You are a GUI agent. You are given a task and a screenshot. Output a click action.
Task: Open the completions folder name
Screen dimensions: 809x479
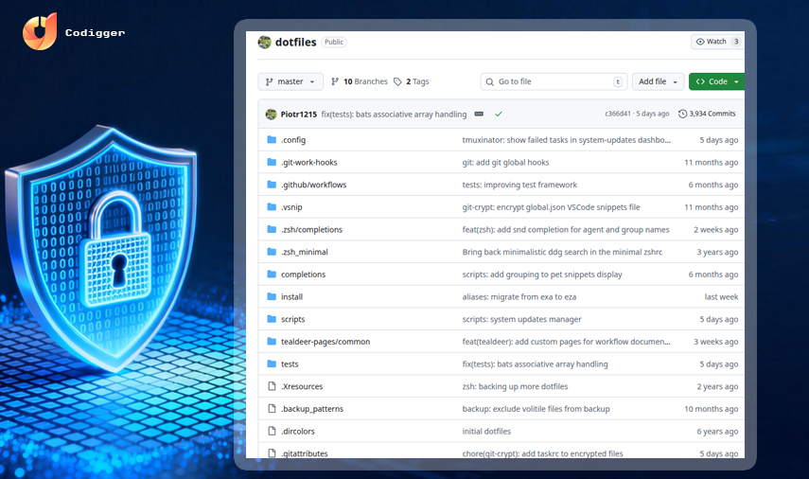[x=304, y=275]
